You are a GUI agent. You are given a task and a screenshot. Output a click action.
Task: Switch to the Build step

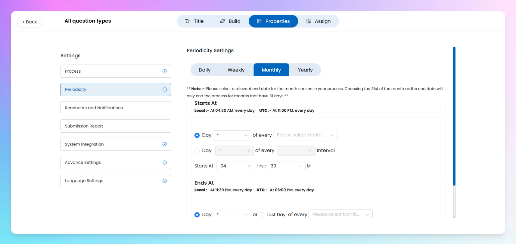tap(230, 21)
